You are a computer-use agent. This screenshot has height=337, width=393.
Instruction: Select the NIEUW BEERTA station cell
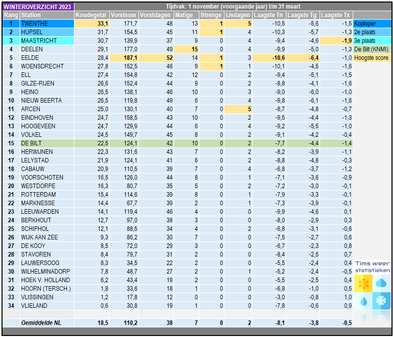point(47,101)
